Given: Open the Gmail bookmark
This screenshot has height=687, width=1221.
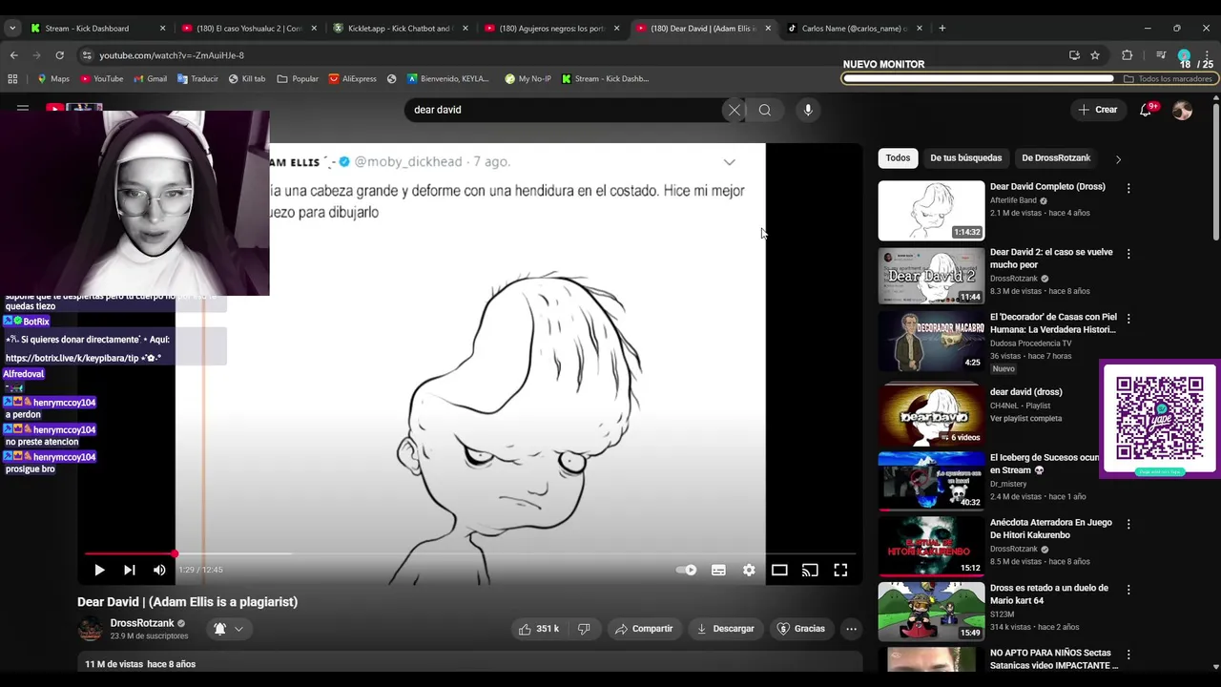Looking at the screenshot, I should click(150, 78).
